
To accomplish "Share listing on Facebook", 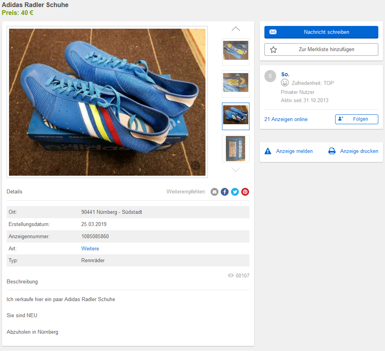I will click(x=225, y=192).
